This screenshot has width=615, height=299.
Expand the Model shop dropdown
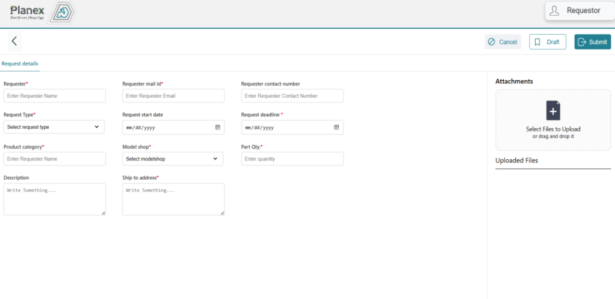point(172,159)
